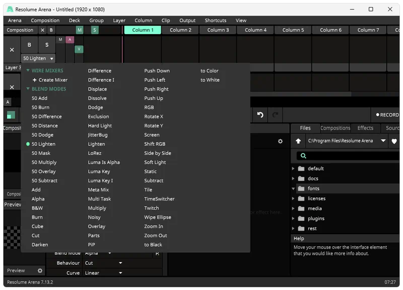The height and width of the screenshot is (290, 403).
Task: Open the gear settings above the effects area
Action: click(280, 141)
